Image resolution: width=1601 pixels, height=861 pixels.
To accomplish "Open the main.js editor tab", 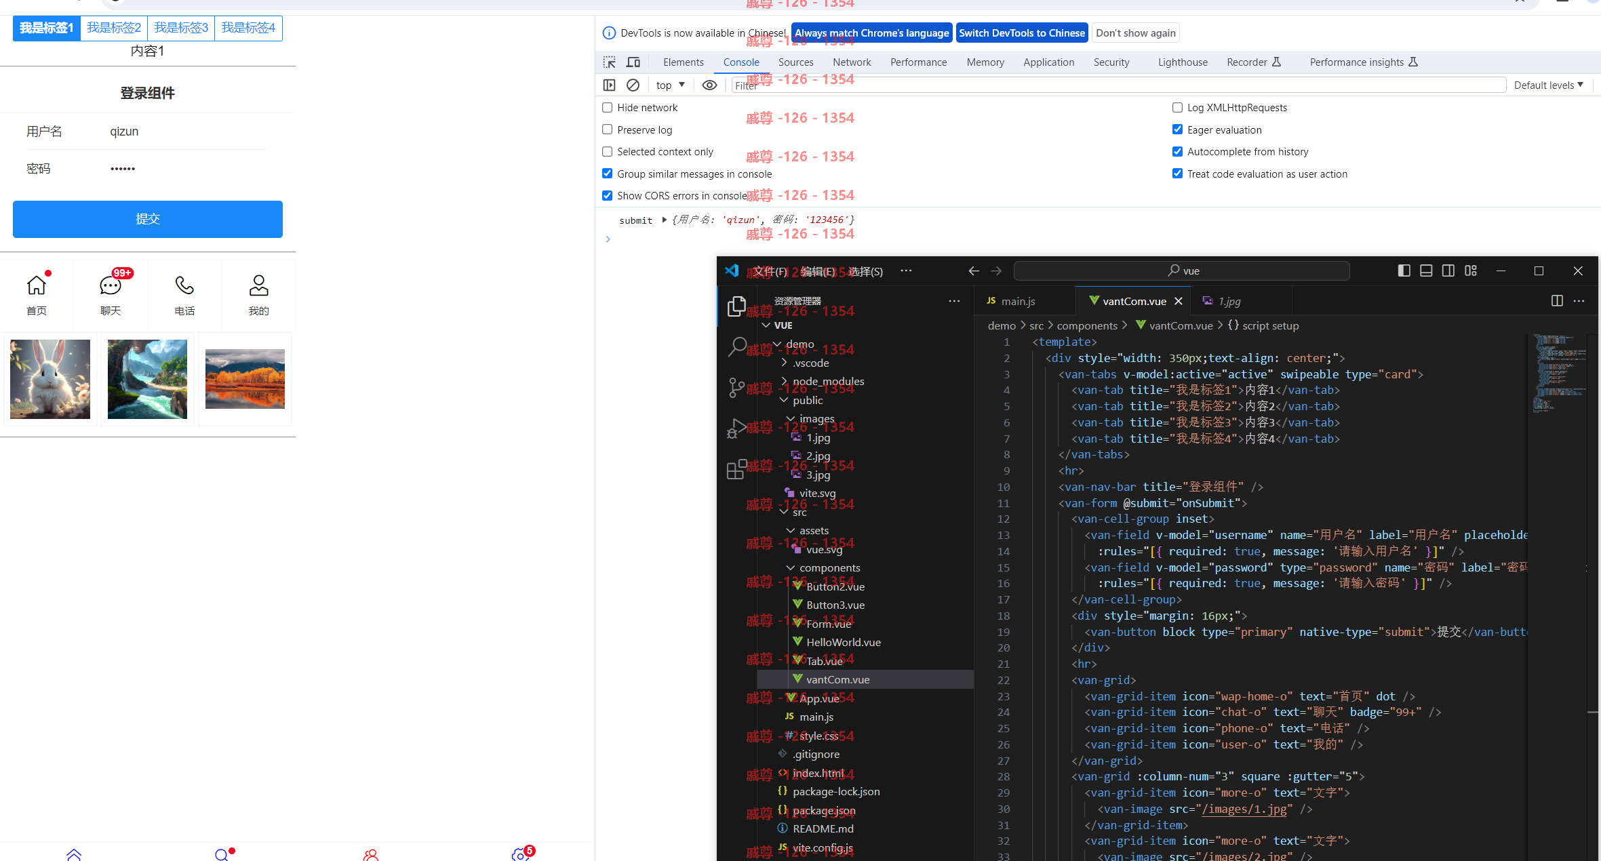I will pos(1018,301).
